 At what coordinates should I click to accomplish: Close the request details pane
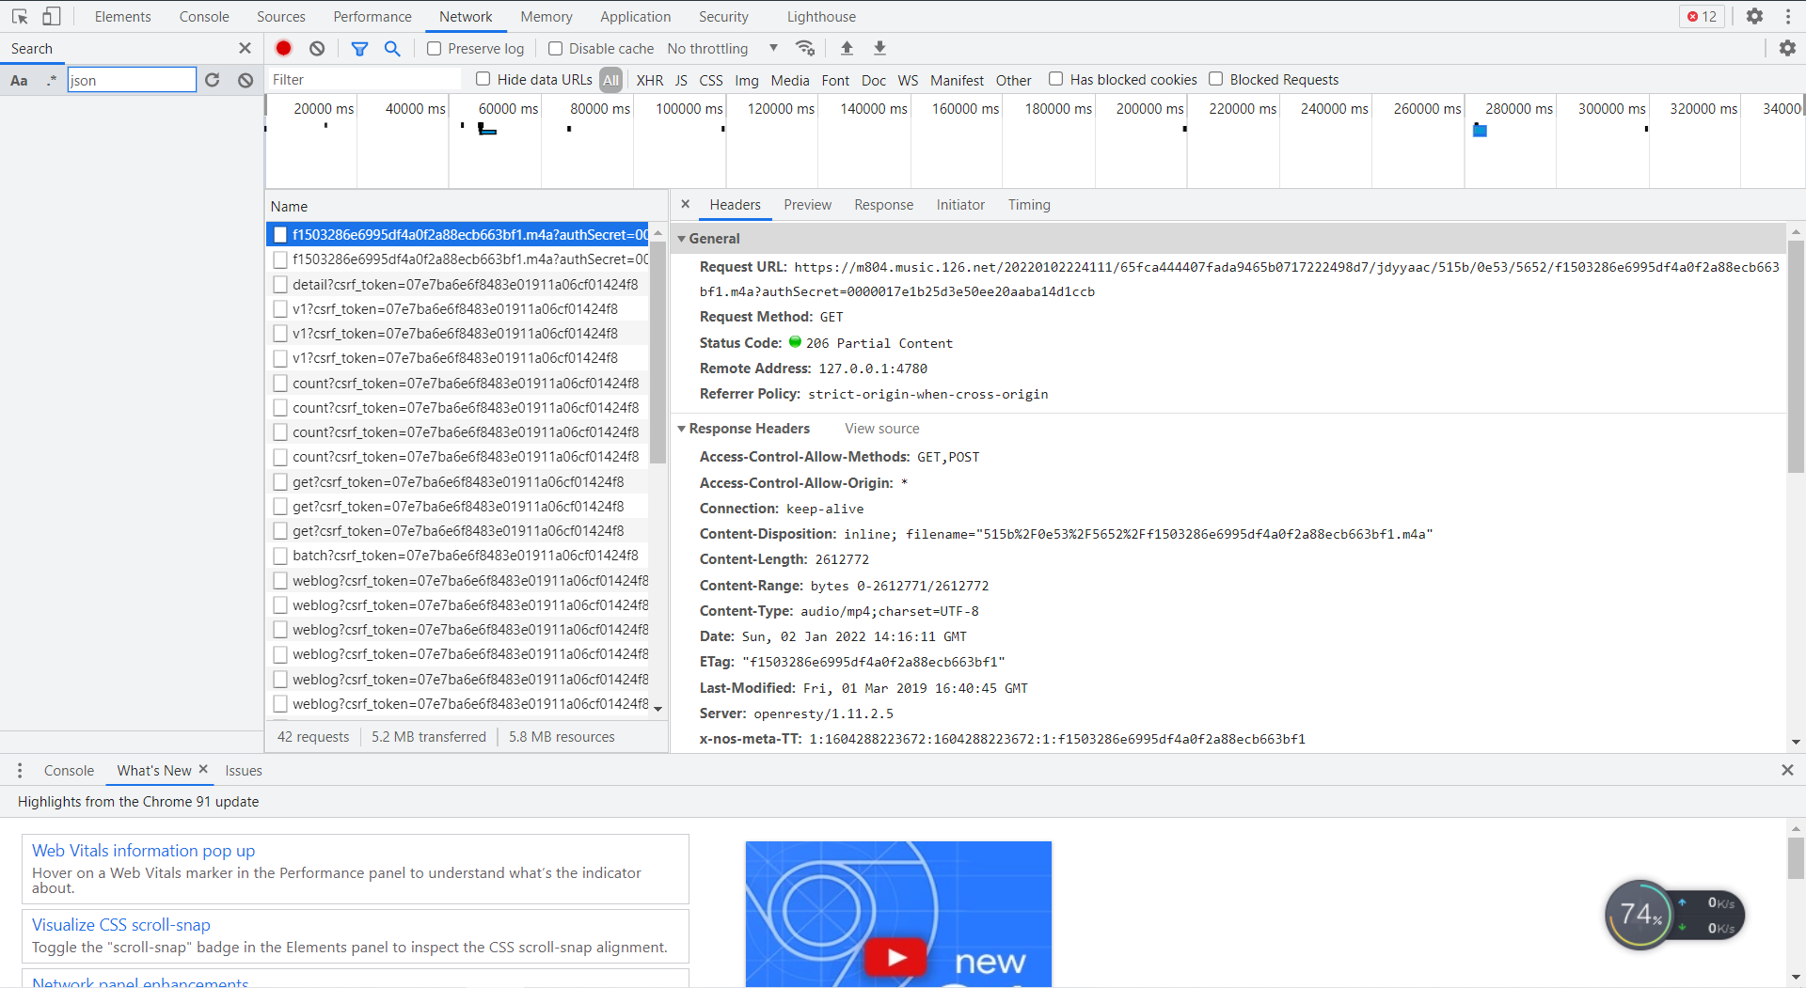(686, 204)
